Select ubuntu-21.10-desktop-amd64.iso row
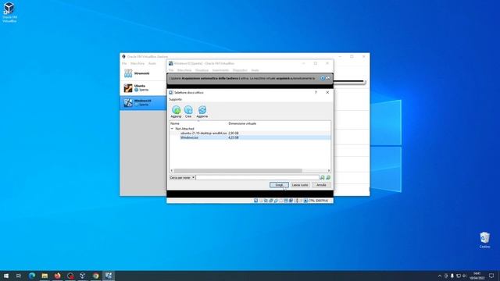The width and height of the screenshot is (500, 281). click(x=250, y=133)
